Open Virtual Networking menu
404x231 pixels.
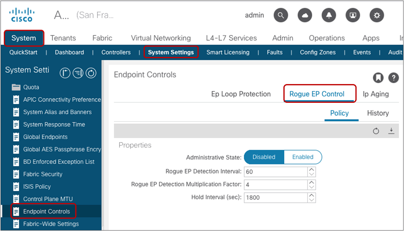tap(161, 38)
